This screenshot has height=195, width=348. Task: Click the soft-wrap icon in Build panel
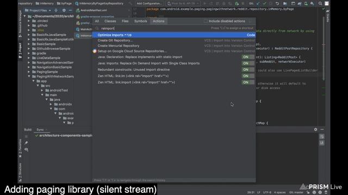coord(322,136)
